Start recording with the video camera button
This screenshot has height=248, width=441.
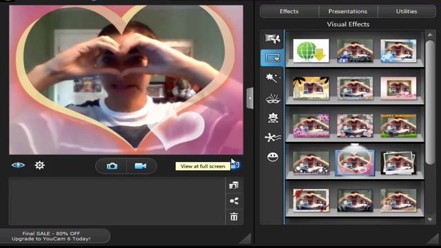click(x=141, y=166)
